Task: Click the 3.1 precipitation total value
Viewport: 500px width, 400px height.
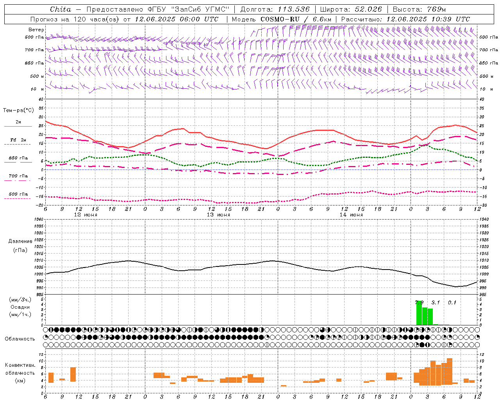Action: pyautogui.click(x=436, y=302)
